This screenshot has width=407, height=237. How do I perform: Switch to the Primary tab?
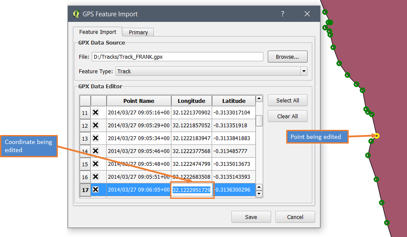click(138, 32)
